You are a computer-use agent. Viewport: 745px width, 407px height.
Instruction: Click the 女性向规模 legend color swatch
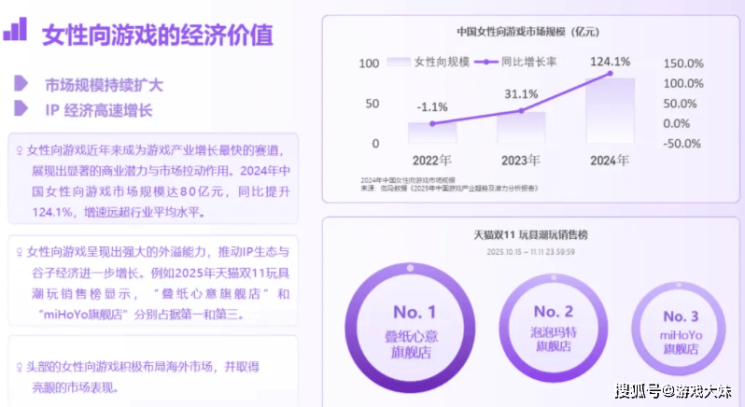tap(399, 62)
